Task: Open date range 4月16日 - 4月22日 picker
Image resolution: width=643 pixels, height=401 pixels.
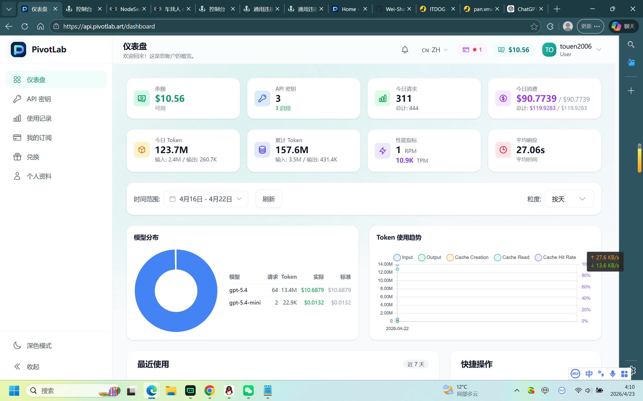Action: pyautogui.click(x=206, y=199)
